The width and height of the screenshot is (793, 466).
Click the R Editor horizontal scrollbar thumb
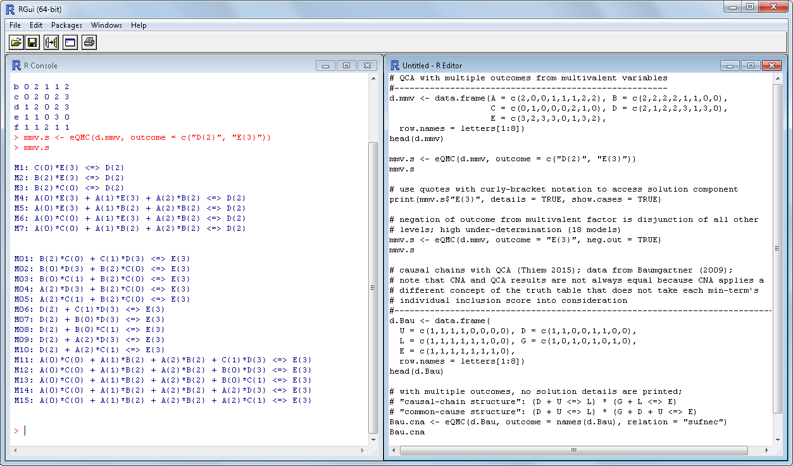pyautogui.click(x=573, y=451)
